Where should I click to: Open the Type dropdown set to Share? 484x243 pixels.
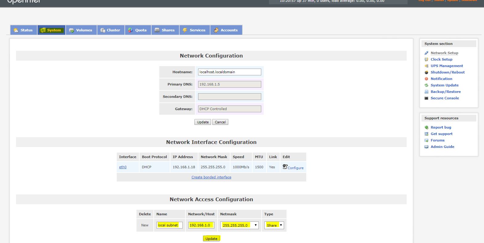[274, 225]
